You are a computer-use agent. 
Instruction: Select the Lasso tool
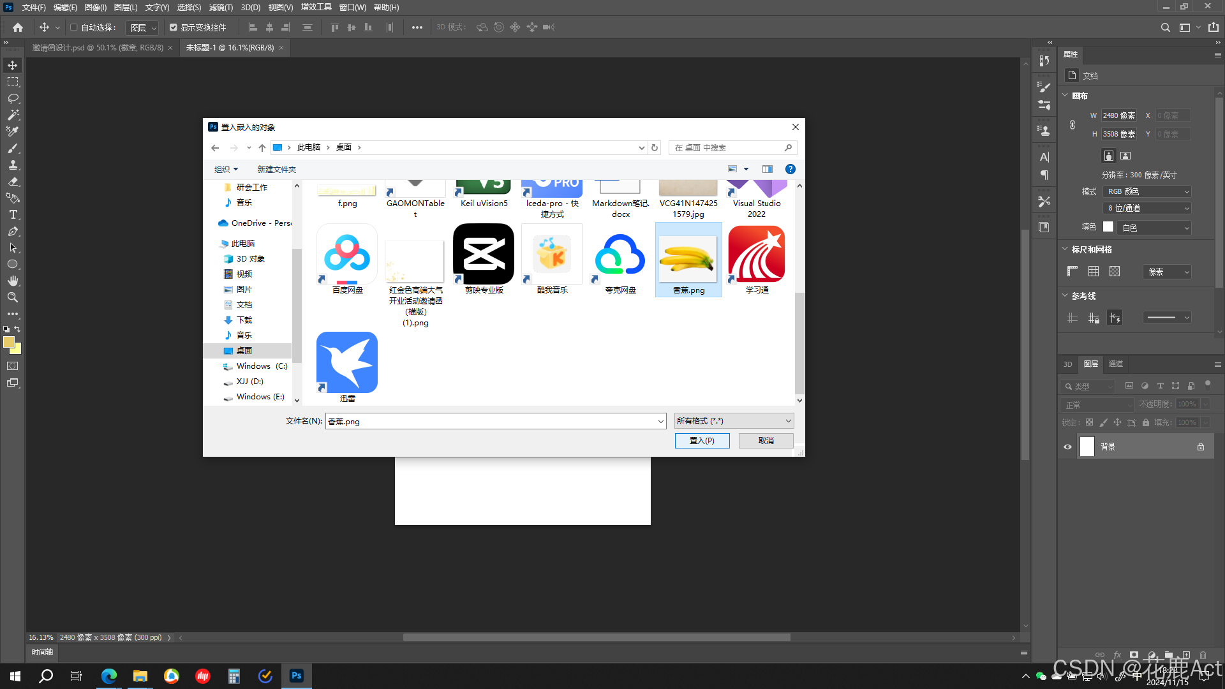tap(13, 98)
